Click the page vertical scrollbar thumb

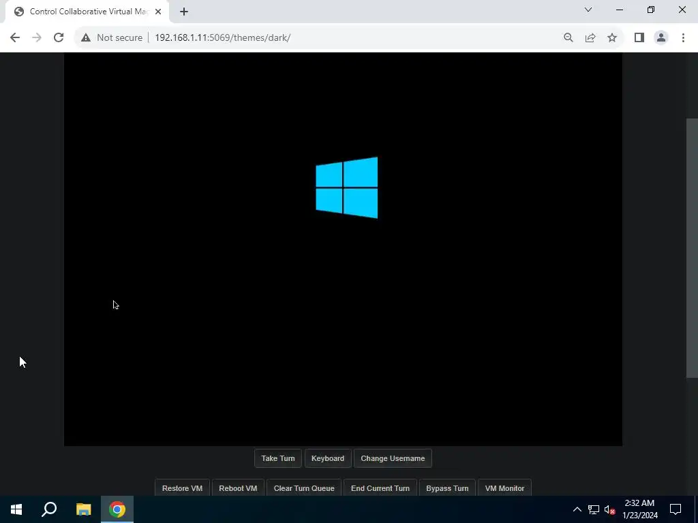click(x=692, y=248)
